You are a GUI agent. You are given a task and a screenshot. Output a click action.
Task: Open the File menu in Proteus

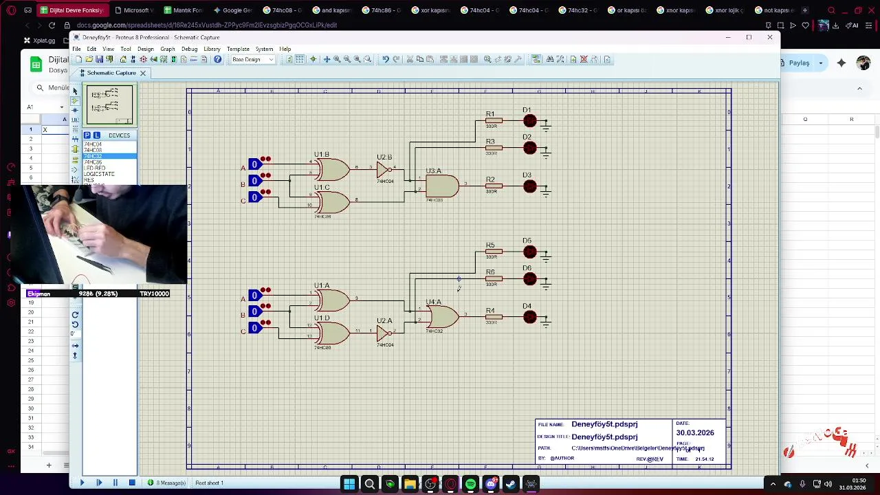pyautogui.click(x=77, y=49)
